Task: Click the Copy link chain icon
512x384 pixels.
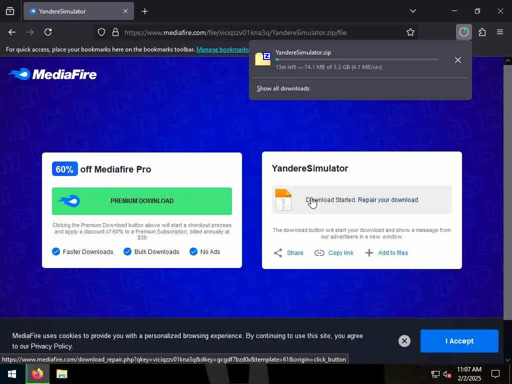Action: tap(319, 252)
